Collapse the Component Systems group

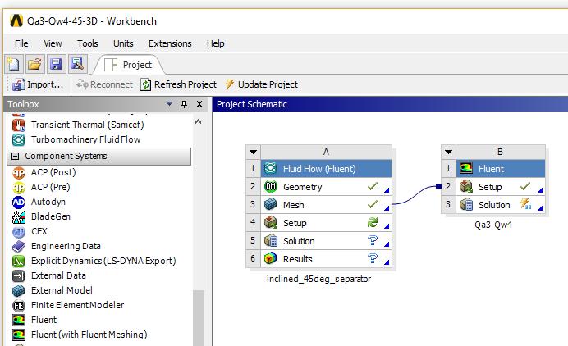(16, 156)
